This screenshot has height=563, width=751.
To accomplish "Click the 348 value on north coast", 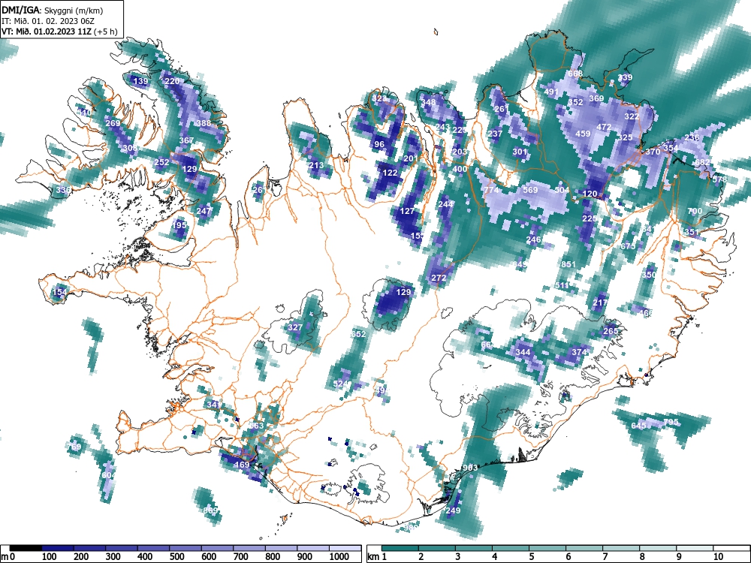I will tap(428, 102).
